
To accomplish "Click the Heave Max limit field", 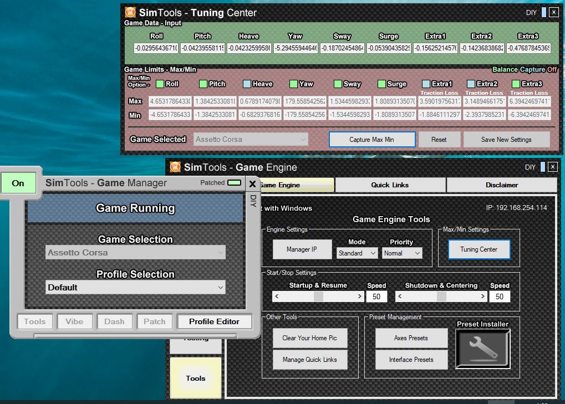I will pyautogui.click(x=260, y=101).
